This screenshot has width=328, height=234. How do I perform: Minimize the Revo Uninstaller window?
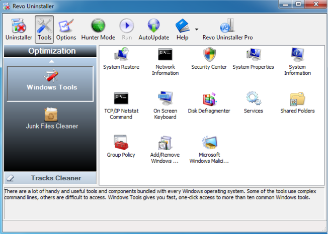click(x=286, y=4)
